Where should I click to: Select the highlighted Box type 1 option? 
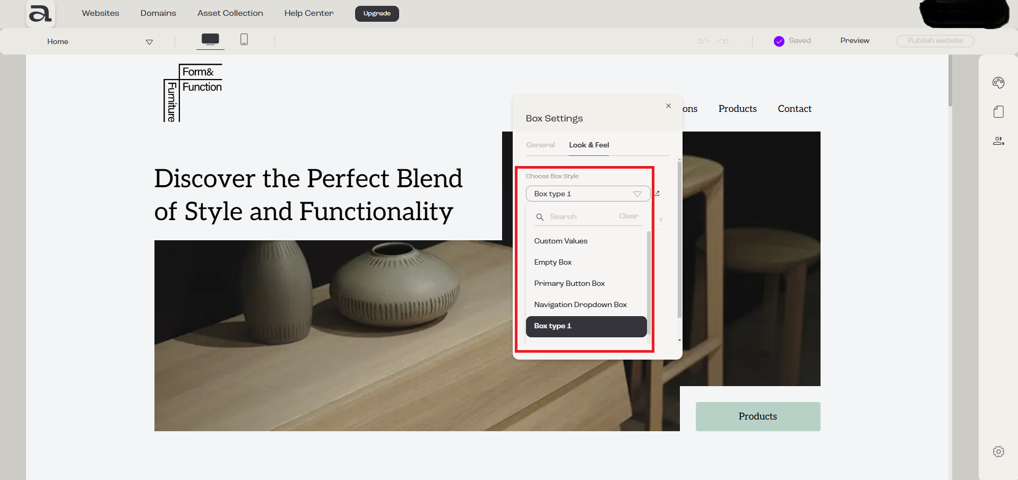[586, 326]
